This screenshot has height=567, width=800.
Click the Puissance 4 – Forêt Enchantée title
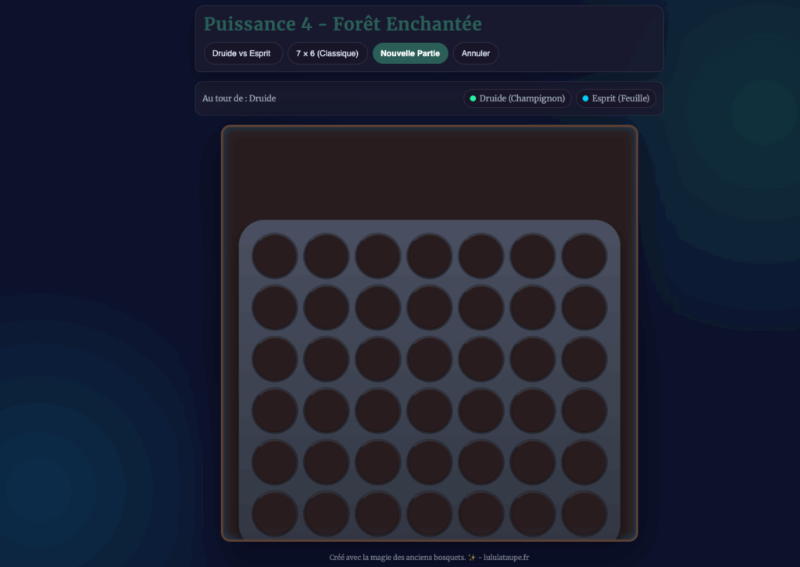[342, 24]
